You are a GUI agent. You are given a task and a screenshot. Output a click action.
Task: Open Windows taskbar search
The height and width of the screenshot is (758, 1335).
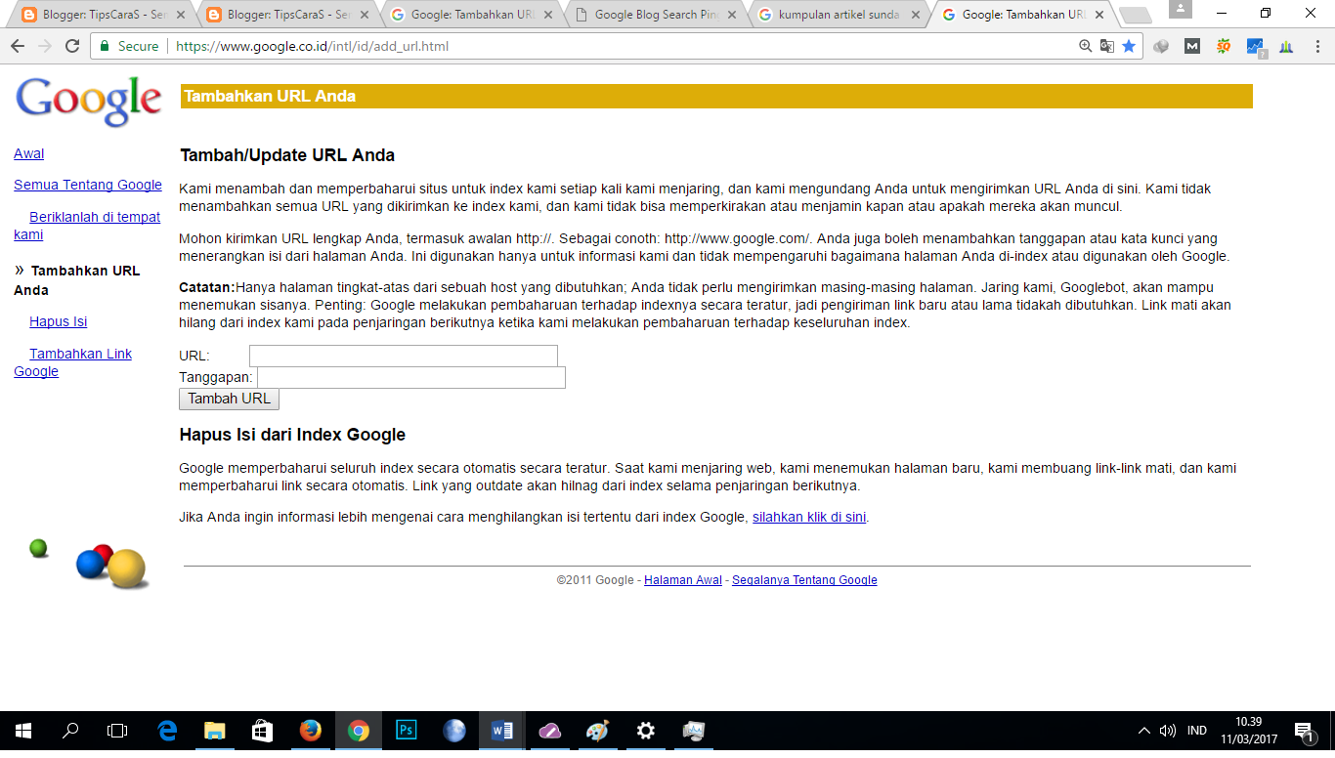(x=70, y=731)
